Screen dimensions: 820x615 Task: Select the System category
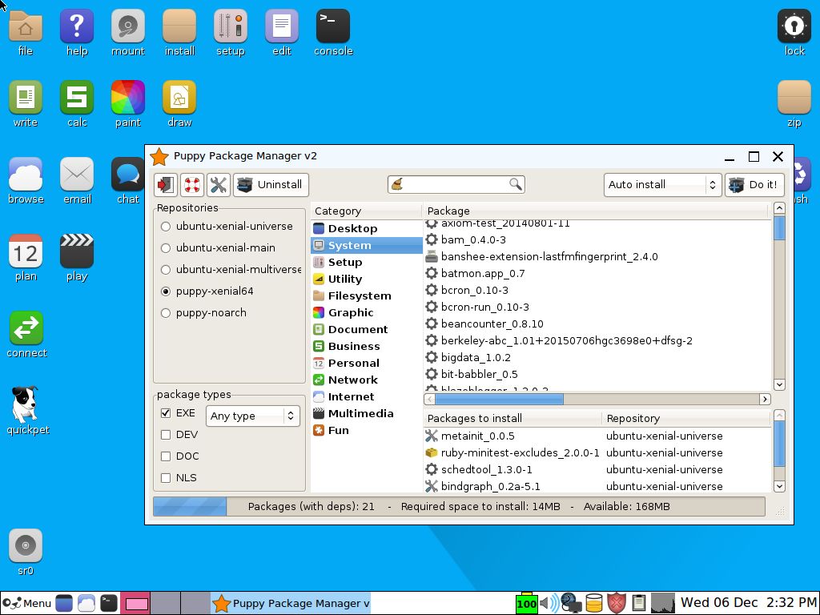[x=349, y=245]
